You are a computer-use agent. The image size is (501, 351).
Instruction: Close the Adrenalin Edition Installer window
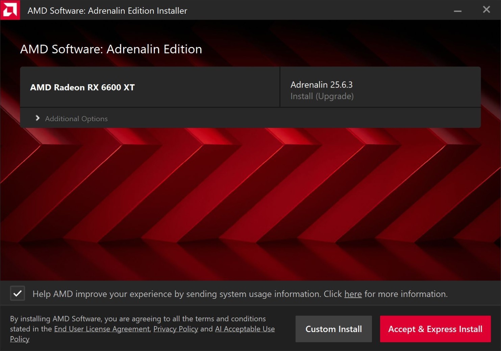coord(486,10)
